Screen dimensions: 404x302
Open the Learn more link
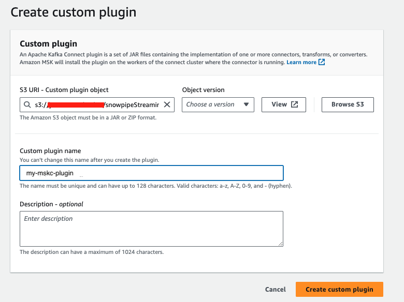coord(301,62)
